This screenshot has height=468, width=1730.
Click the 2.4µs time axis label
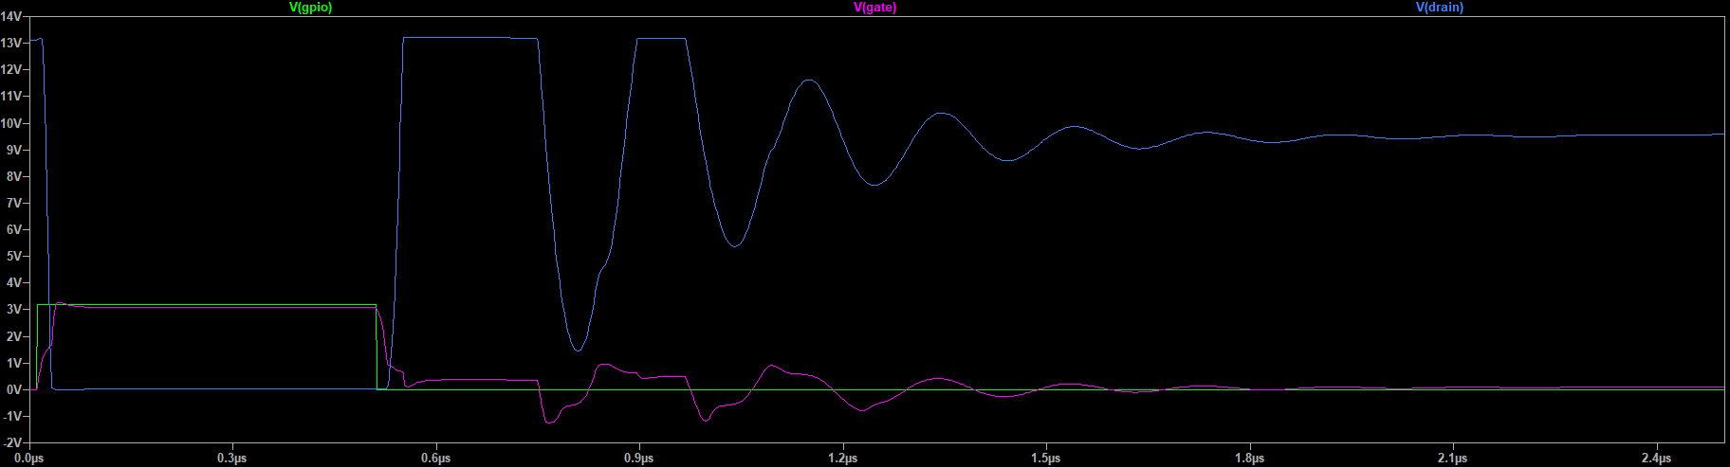coord(1656,459)
